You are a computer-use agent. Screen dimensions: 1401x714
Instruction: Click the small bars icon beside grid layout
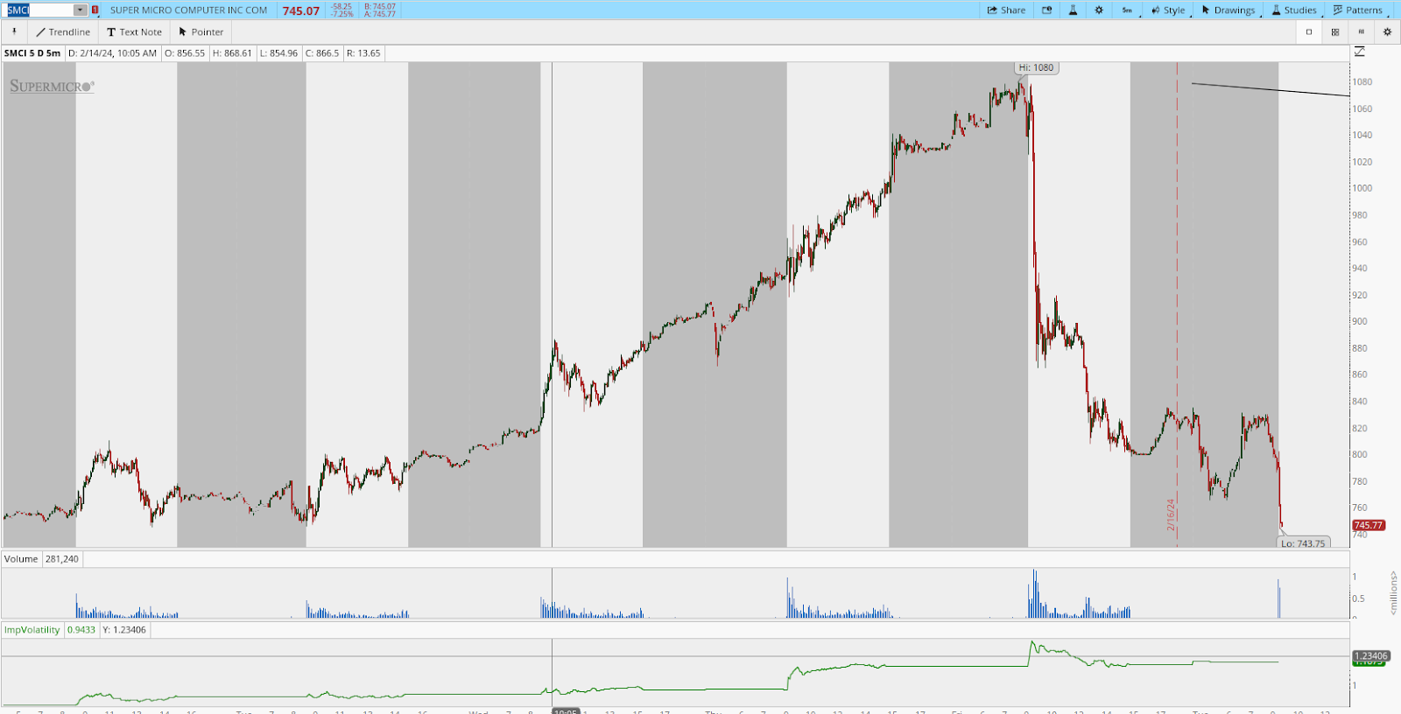point(1361,31)
